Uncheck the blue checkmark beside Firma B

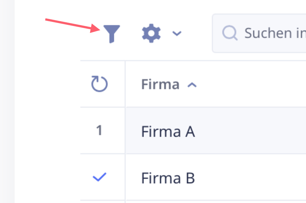point(99,177)
